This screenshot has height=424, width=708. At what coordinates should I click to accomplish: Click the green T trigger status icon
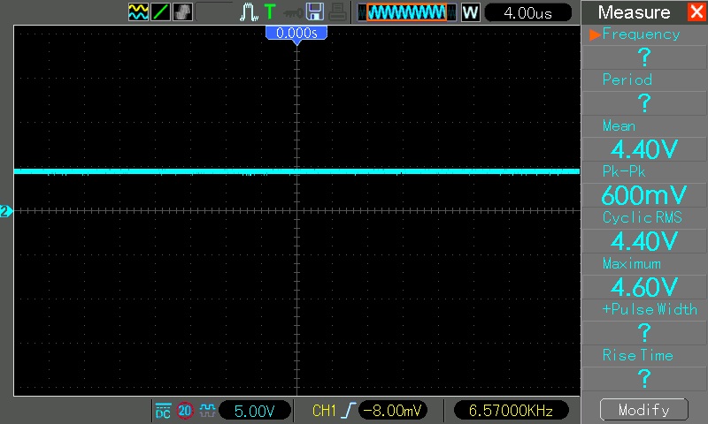coord(269,12)
